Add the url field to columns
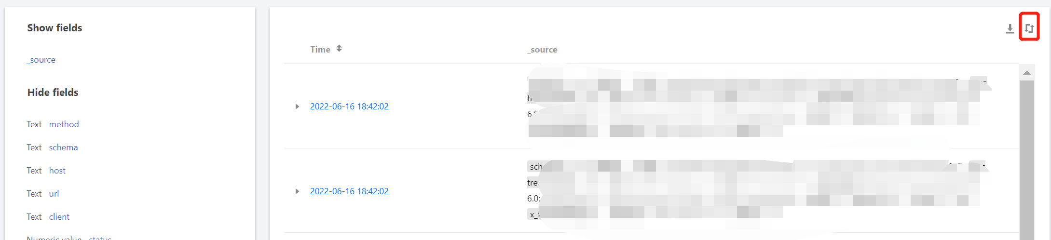 (x=54, y=194)
